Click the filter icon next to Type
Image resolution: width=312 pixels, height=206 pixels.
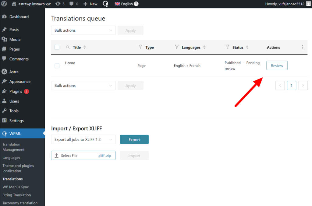point(140,47)
